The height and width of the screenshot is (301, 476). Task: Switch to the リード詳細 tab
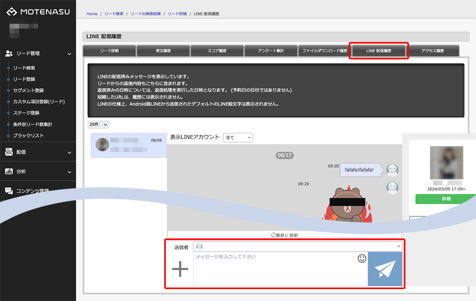[109, 51]
